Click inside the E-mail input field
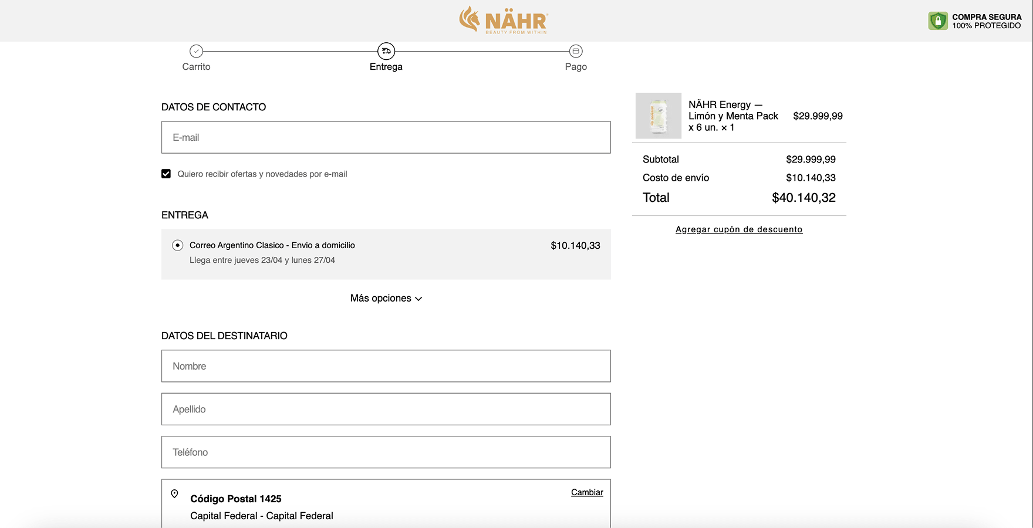This screenshot has height=528, width=1033. click(386, 137)
